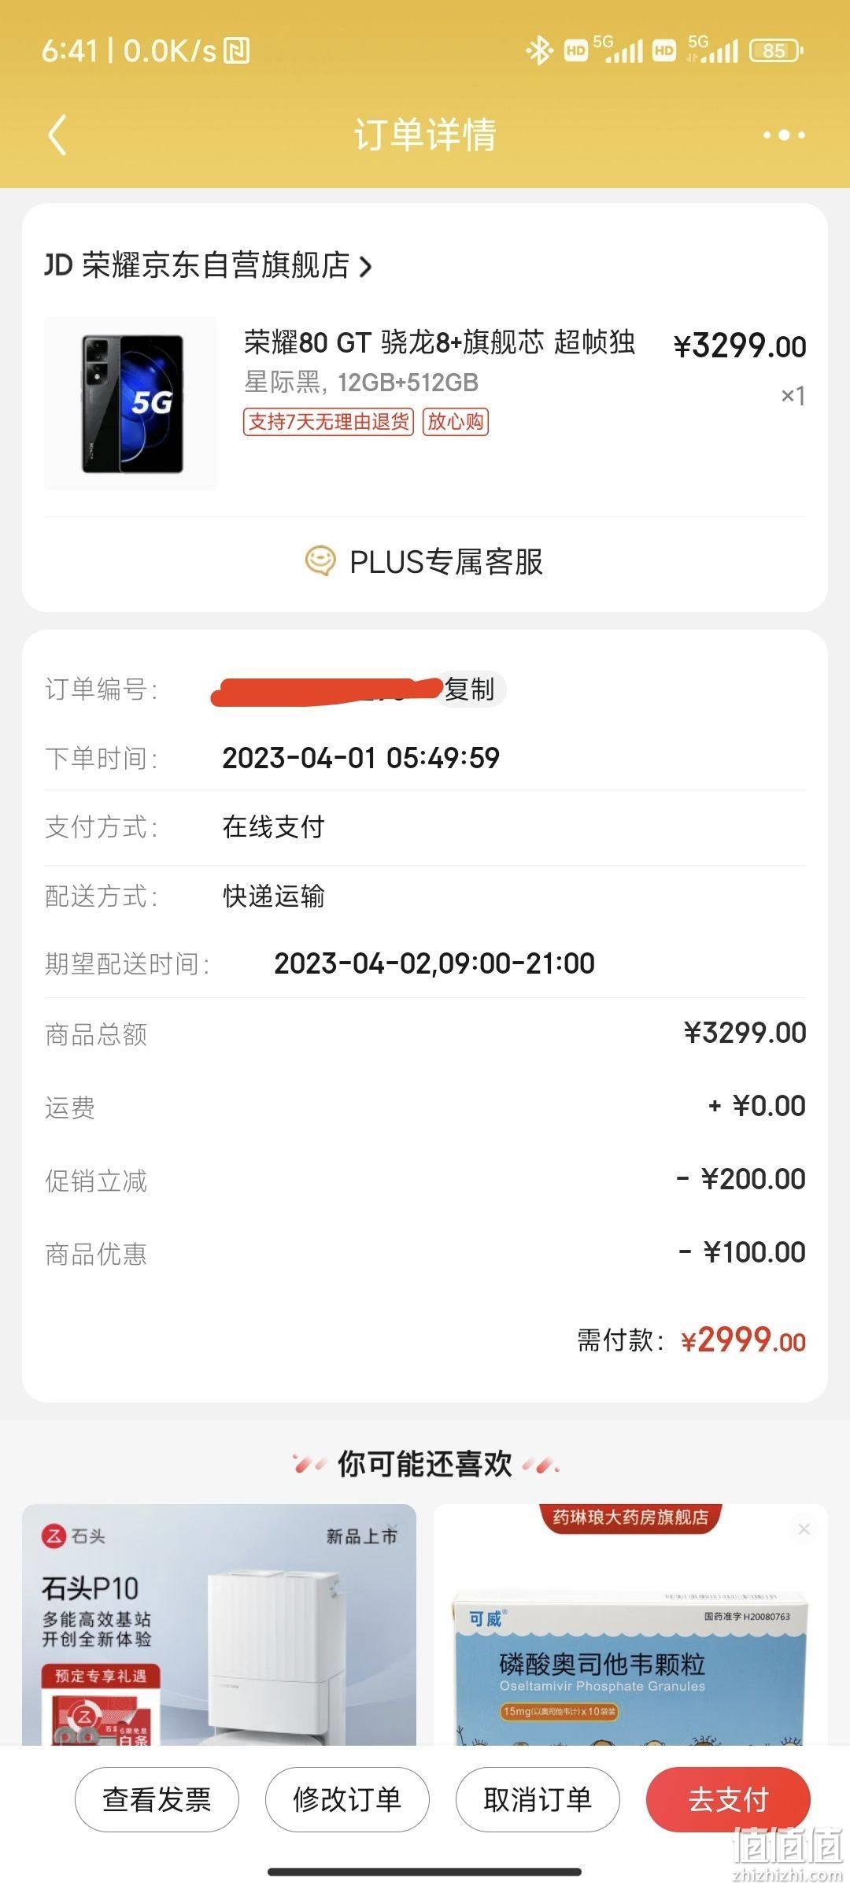Copy the order number with 复制

470,689
